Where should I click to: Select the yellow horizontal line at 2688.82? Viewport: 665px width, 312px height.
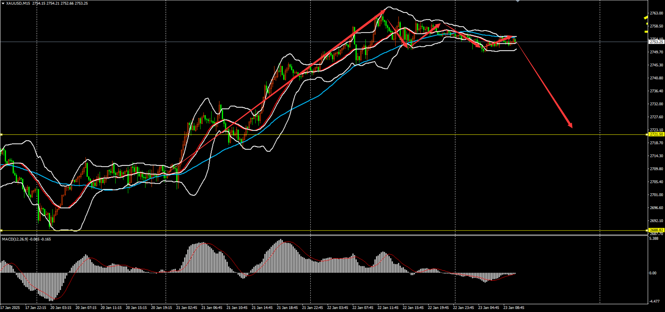pyautogui.click(x=324, y=231)
